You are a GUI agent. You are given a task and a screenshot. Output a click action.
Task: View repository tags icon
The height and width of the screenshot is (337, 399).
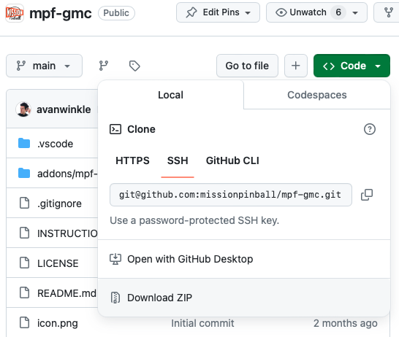tap(134, 66)
